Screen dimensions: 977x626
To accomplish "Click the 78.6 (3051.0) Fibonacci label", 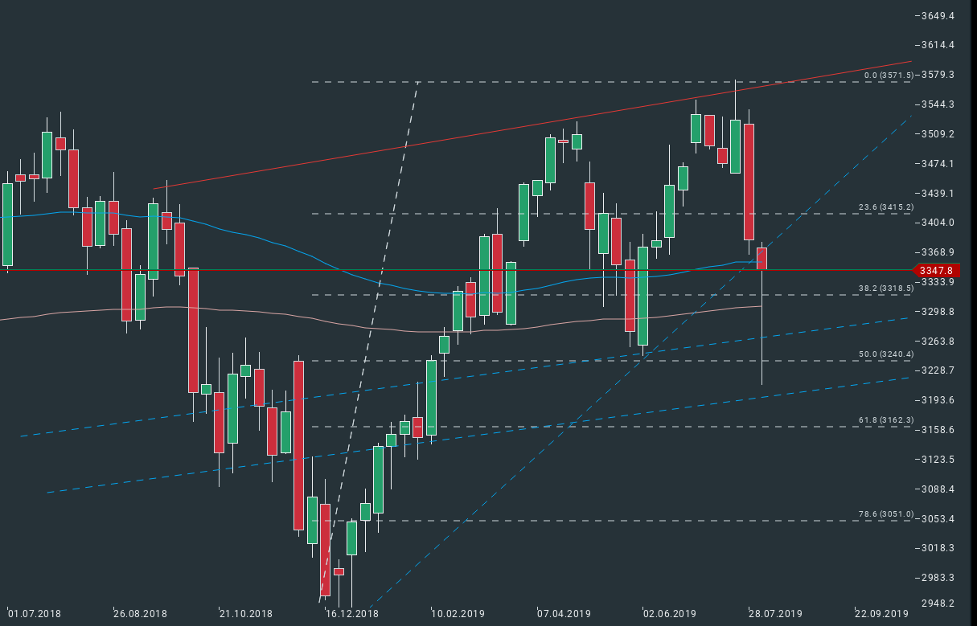I will tap(886, 514).
